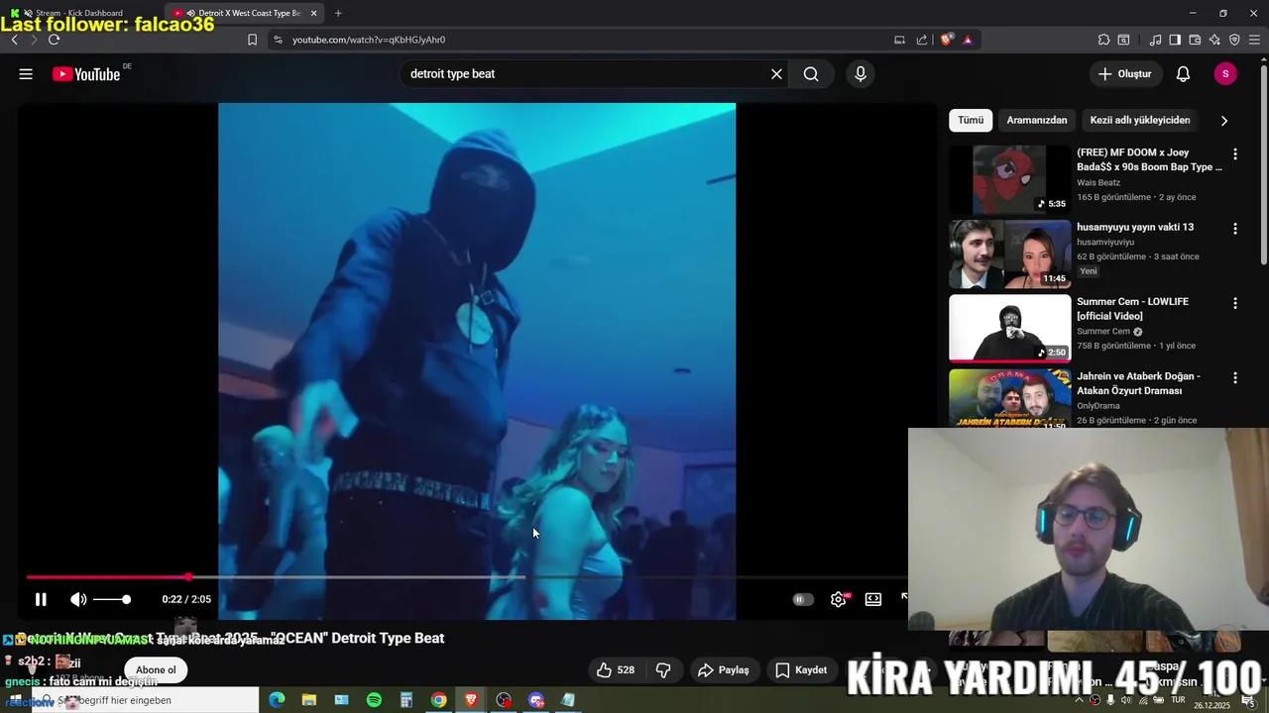Viewport: 1269px width, 713px height.
Task: Launch Spotify from the taskbar
Action: [374, 700]
